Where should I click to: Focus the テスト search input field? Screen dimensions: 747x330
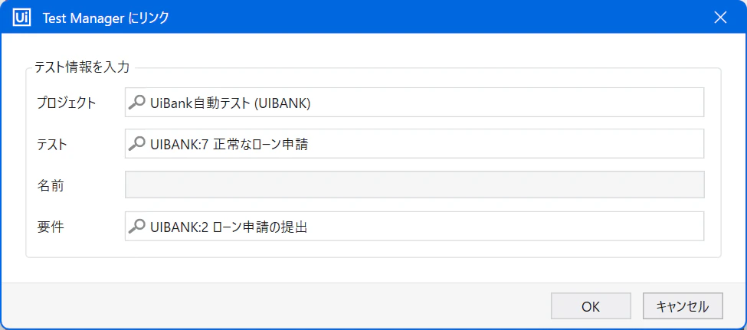pyautogui.click(x=414, y=143)
